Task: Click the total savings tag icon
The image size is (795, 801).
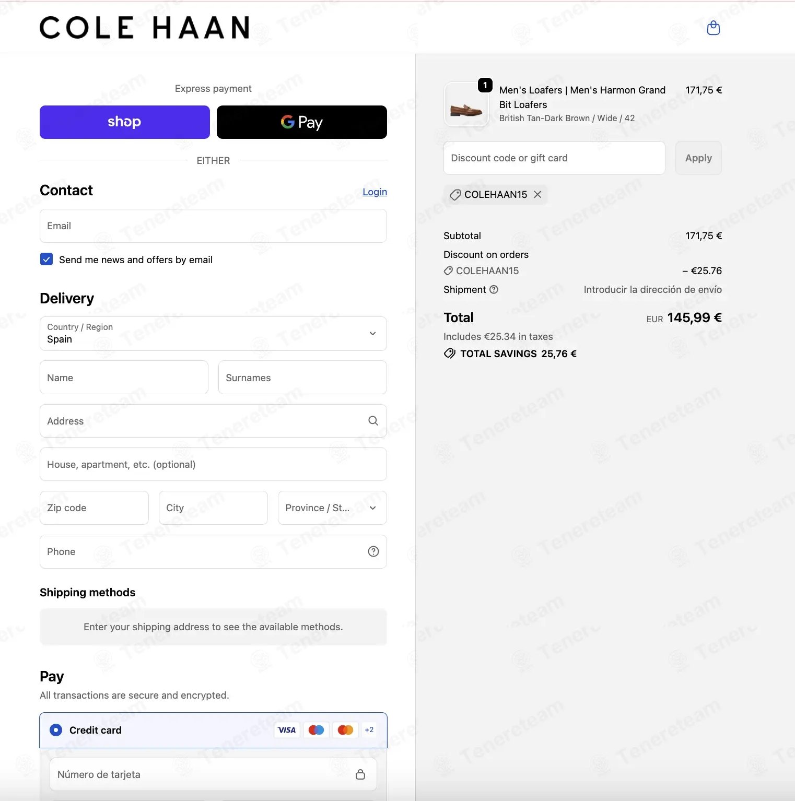Action: (449, 354)
